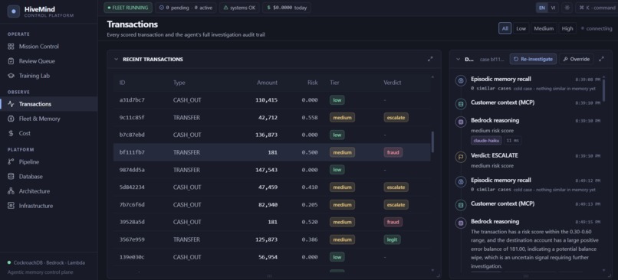
Task: Go to the Database page
Action: click(x=49, y=177)
